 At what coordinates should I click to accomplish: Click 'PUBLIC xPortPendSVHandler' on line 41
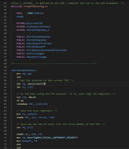(x=33, y=37)
